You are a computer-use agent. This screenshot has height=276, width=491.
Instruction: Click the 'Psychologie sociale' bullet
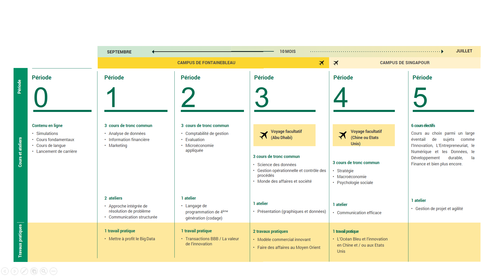coord(355,182)
